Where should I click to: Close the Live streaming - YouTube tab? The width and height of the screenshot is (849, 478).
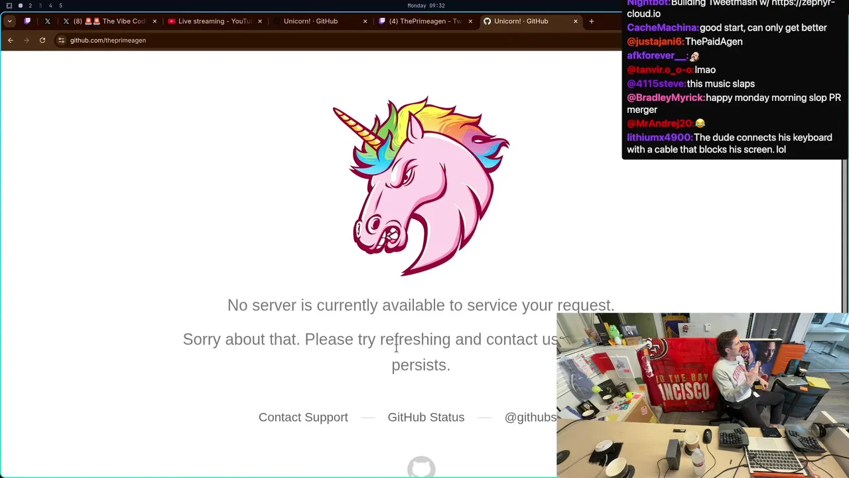pyautogui.click(x=259, y=21)
